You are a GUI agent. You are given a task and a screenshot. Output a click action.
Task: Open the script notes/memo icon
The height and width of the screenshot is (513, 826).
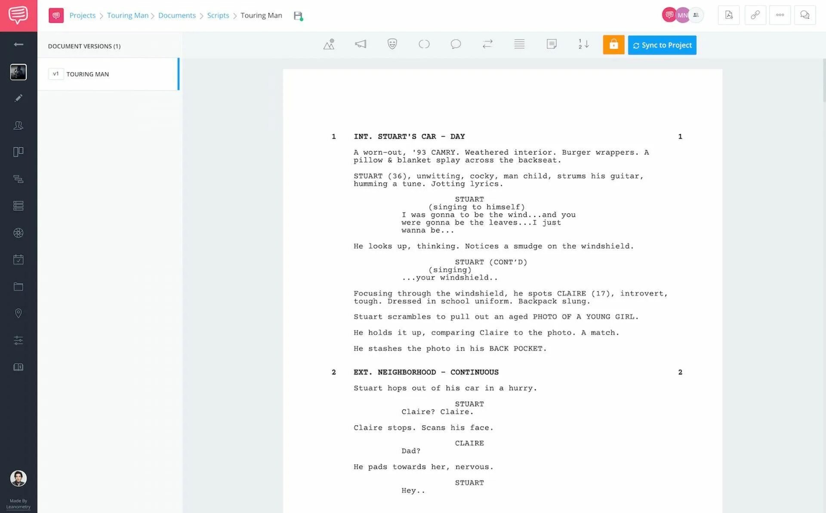pyautogui.click(x=552, y=44)
